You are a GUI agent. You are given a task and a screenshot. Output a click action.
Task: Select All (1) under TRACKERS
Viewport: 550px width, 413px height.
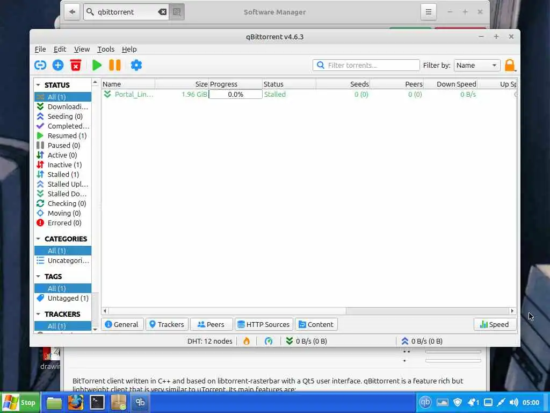[63, 326]
